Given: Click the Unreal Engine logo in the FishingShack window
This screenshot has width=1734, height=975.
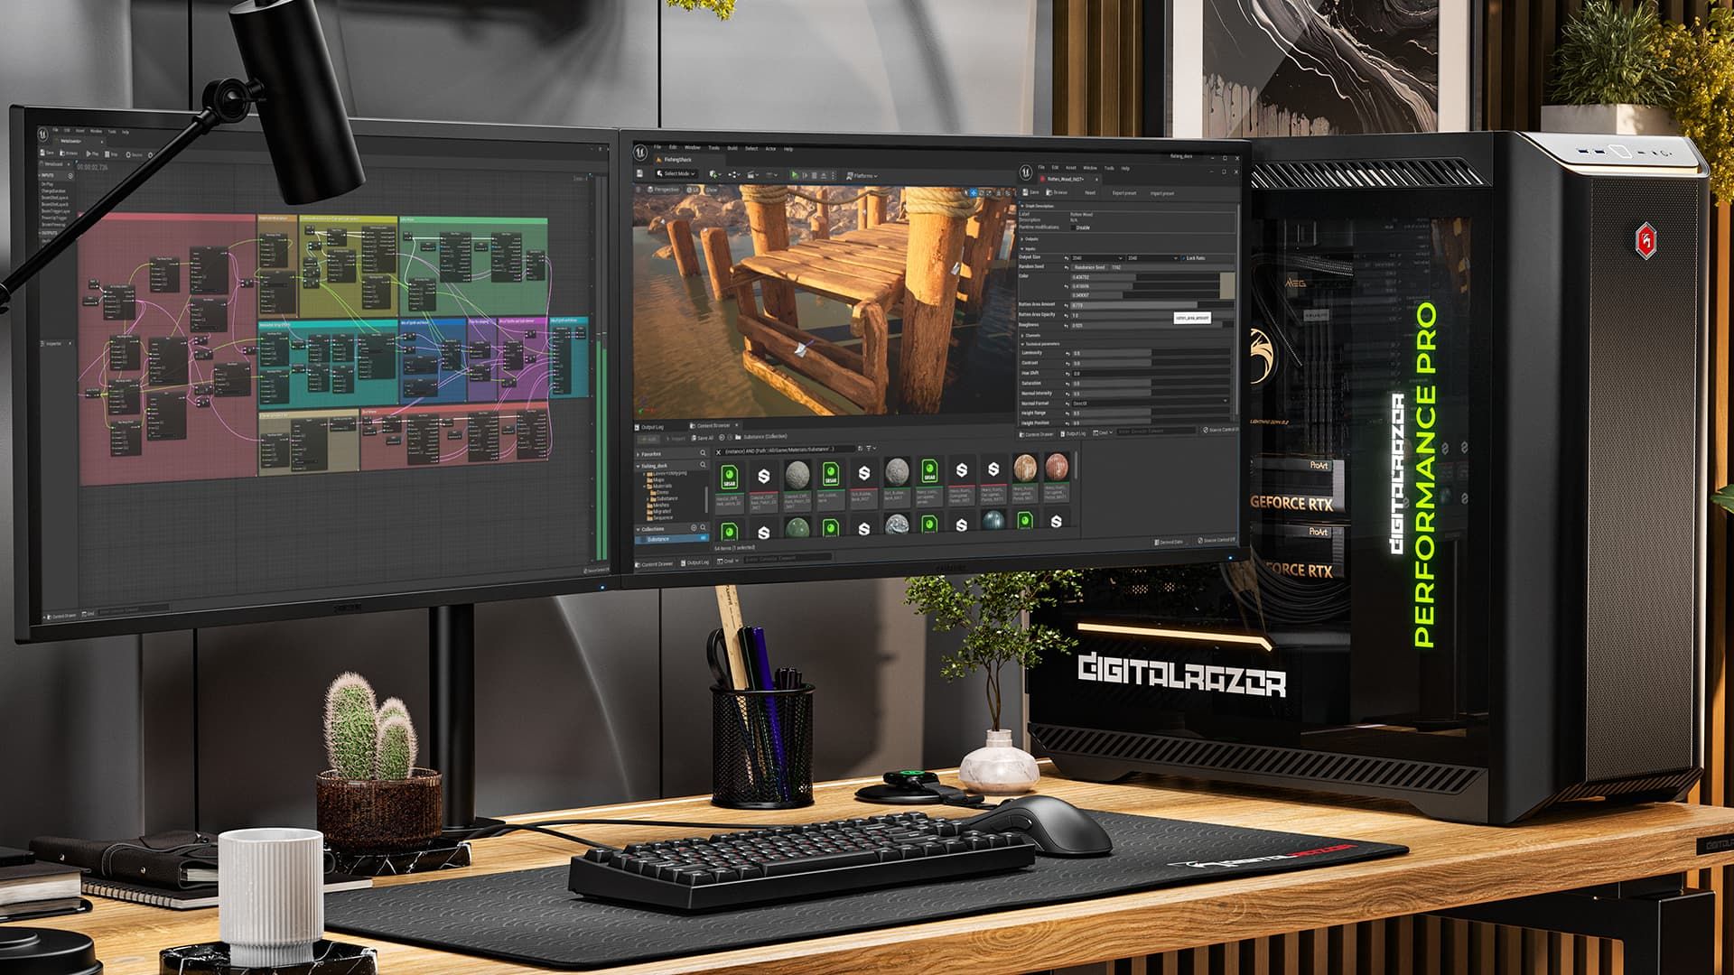Looking at the screenshot, I should [640, 152].
